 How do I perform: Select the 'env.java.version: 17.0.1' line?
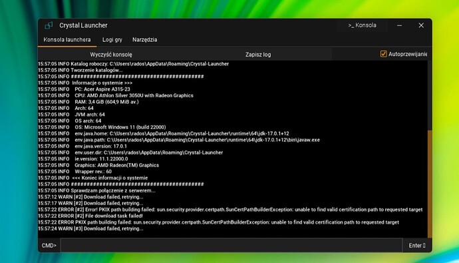[82, 146]
